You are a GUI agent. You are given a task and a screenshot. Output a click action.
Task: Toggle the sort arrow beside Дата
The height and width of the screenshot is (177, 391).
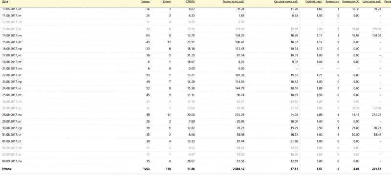tap(9, 1)
